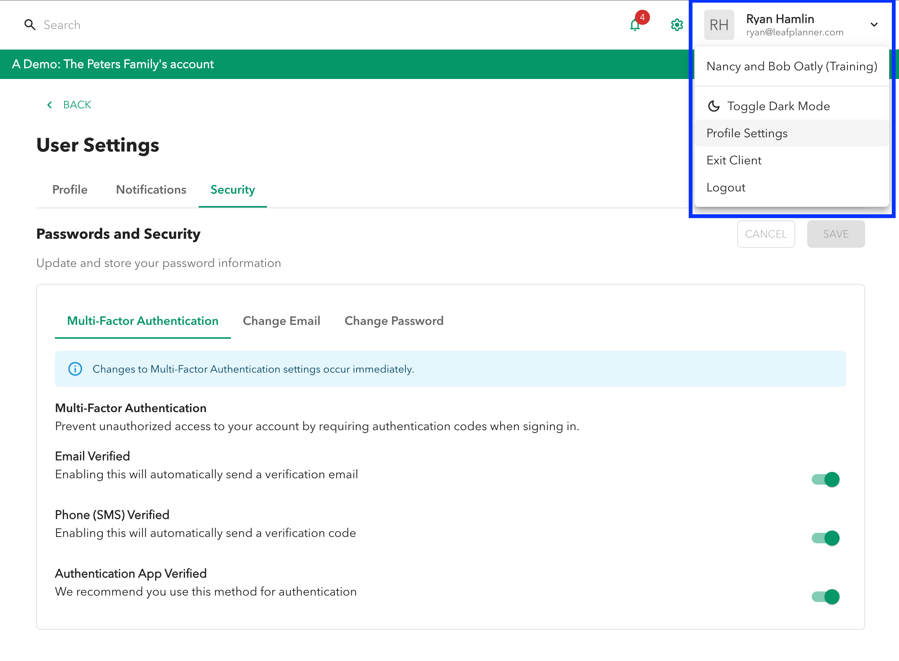Click the ryan@leafplanner.com email text
Viewport: 899px width, 661px height.
(794, 32)
